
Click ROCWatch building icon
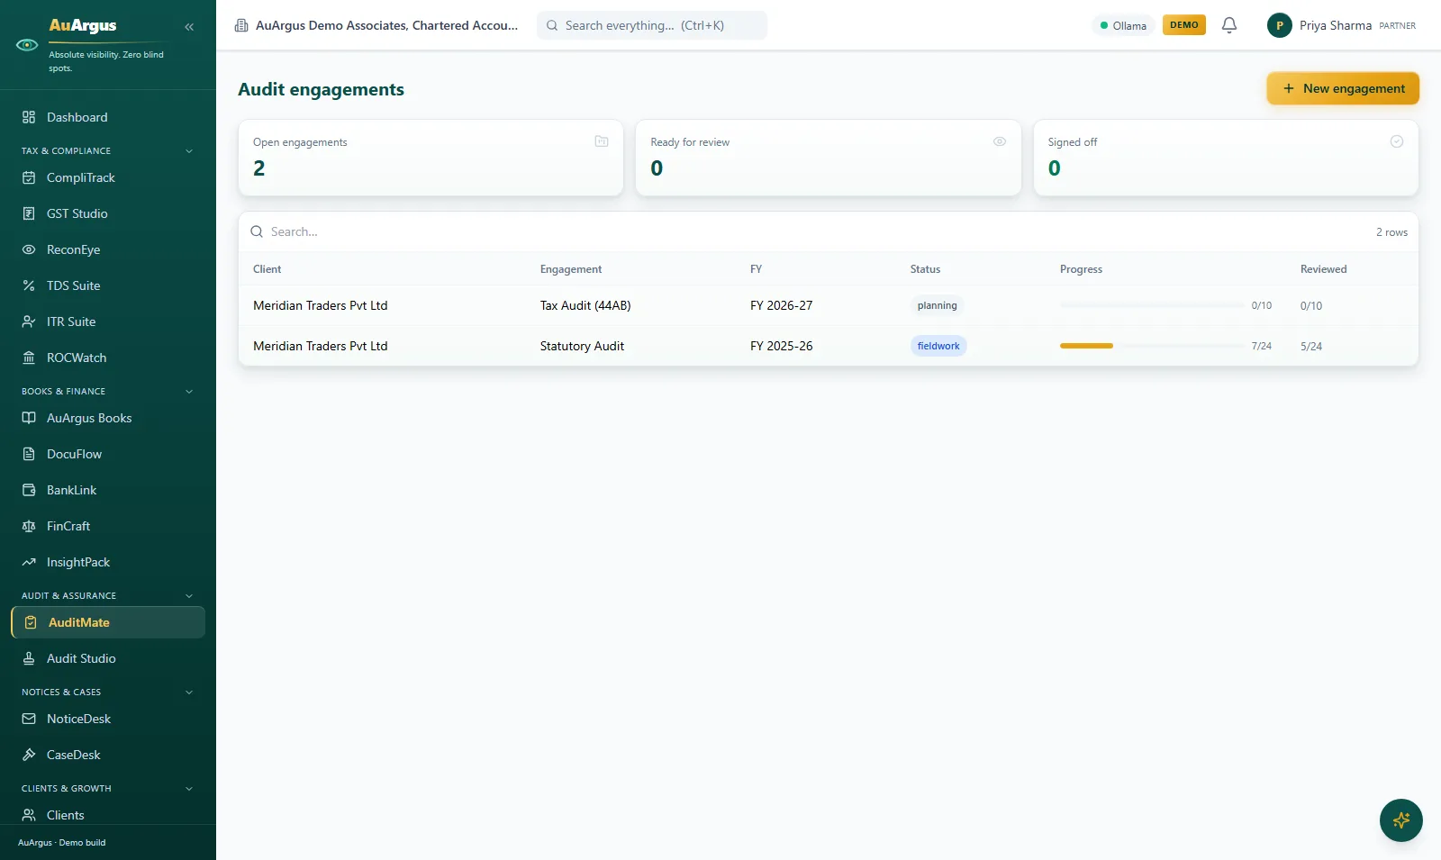coord(29,358)
